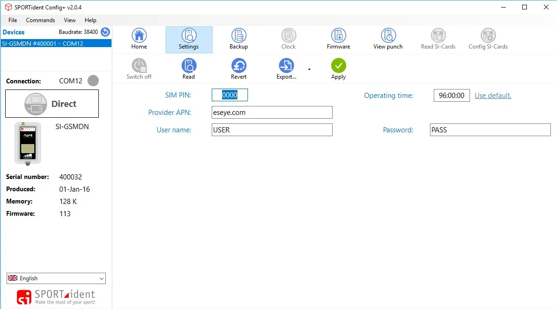Open the Home toolbar section
Viewport: 557px width, 309px height.
point(139,40)
